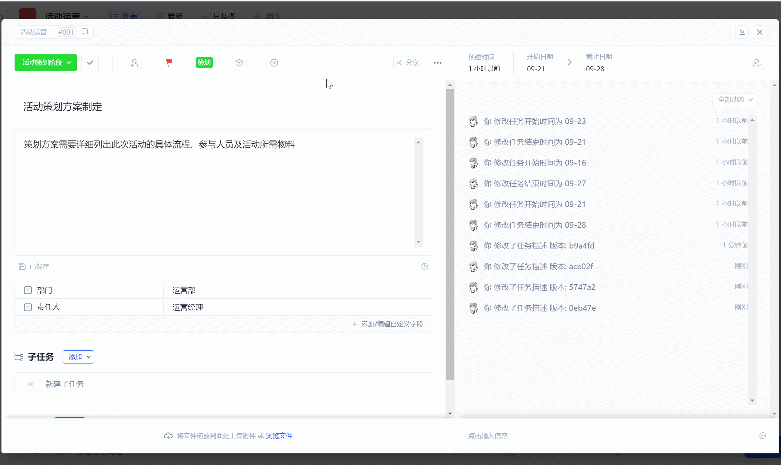Mark task complete with checkmark button
Screen dimensions: 781x465
point(90,63)
